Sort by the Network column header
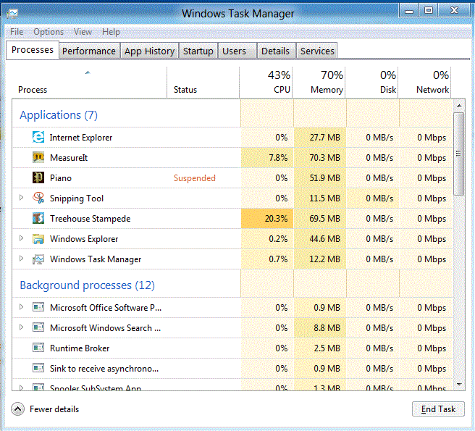The width and height of the screenshot is (475, 431). [424, 83]
